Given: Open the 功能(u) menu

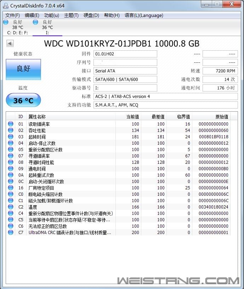Looking at the screenshot, I should [x=52, y=15].
